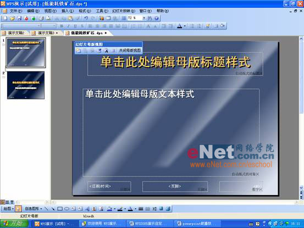The height and width of the screenshot is (228, 304).
Task: Select the Line drawing tool
Action: [46, 209]
